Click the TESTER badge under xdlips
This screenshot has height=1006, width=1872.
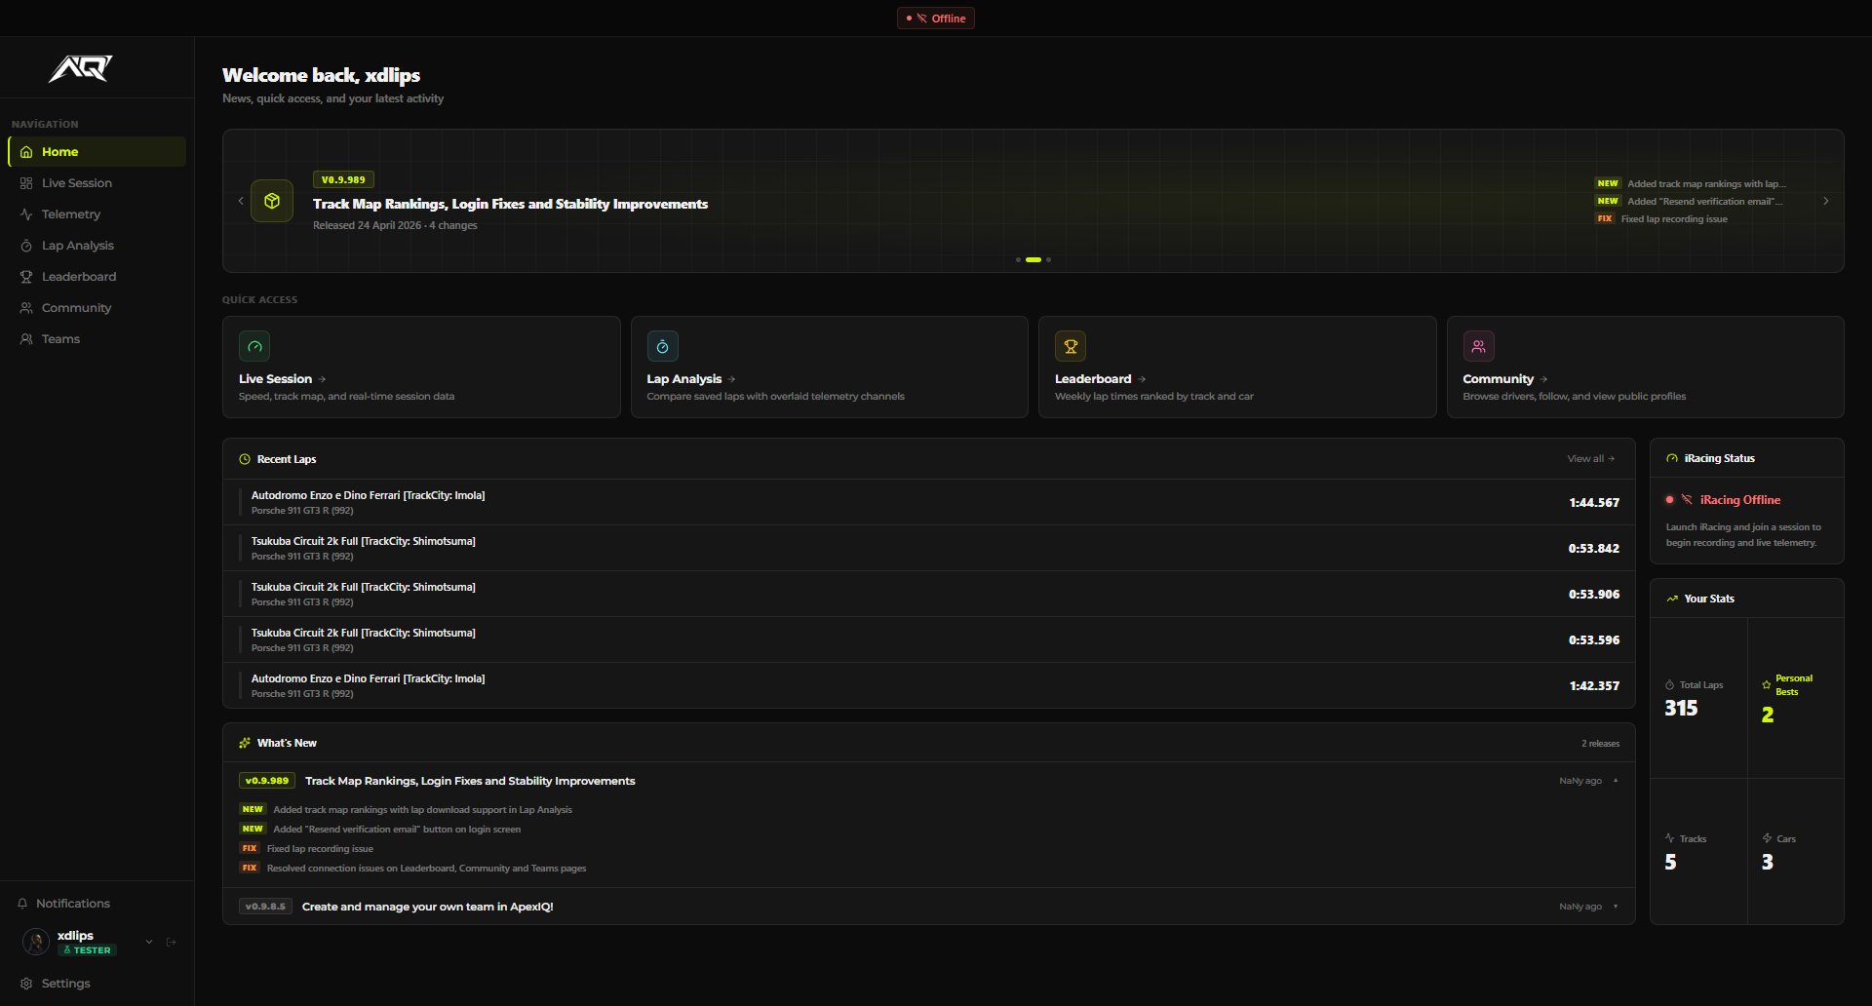click(x=87, y=950)
